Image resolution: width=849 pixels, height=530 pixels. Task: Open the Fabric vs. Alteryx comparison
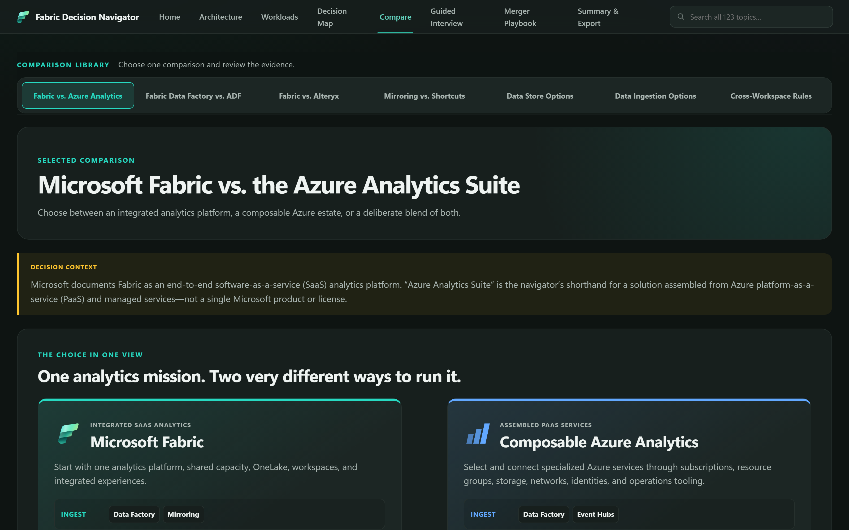tap(309, 96)
